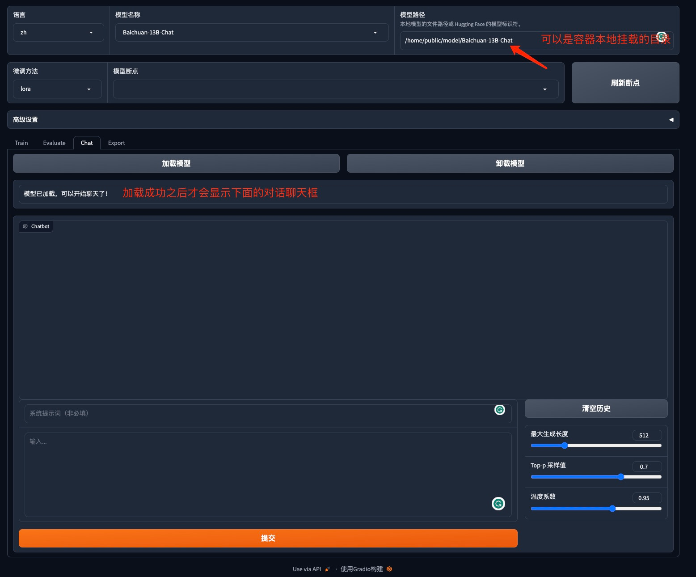Viewport: 696px width, 577px height.
Task: Click the 加载模型 load model button
Action: click(176, 163)
